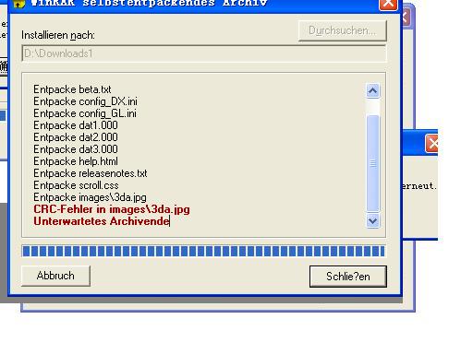
Task: Click the scrollbar track above the thumb
Action: pyautogui.click(x=372, y=106)
